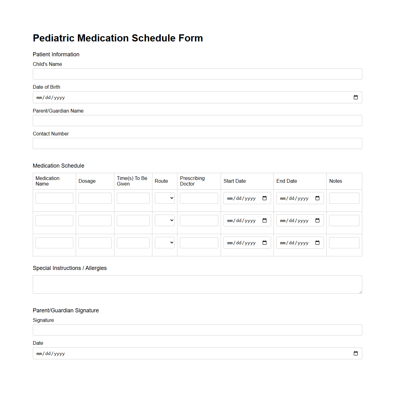
Task: Open calendar picker for third row End Date
Action: (x=317, y=243)
